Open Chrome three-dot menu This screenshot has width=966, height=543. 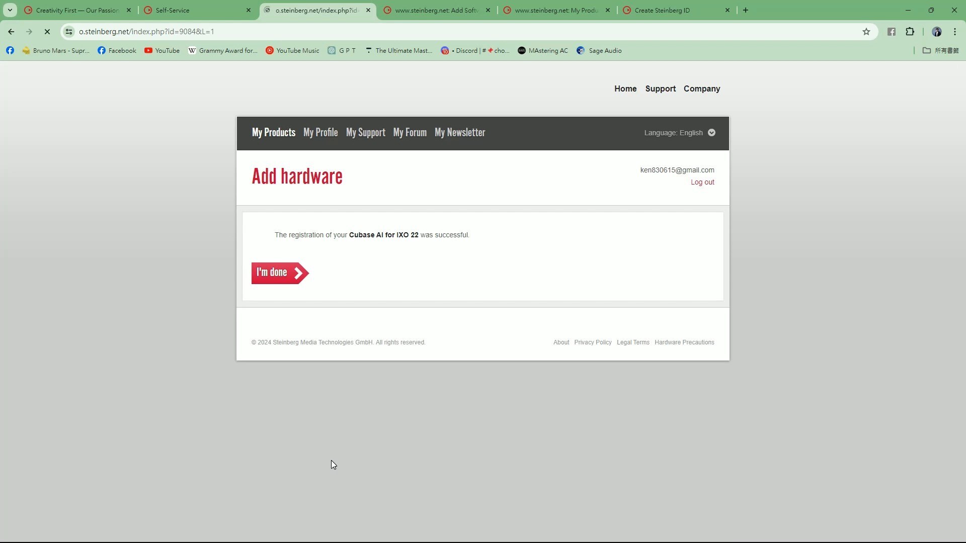pos(954,32)
